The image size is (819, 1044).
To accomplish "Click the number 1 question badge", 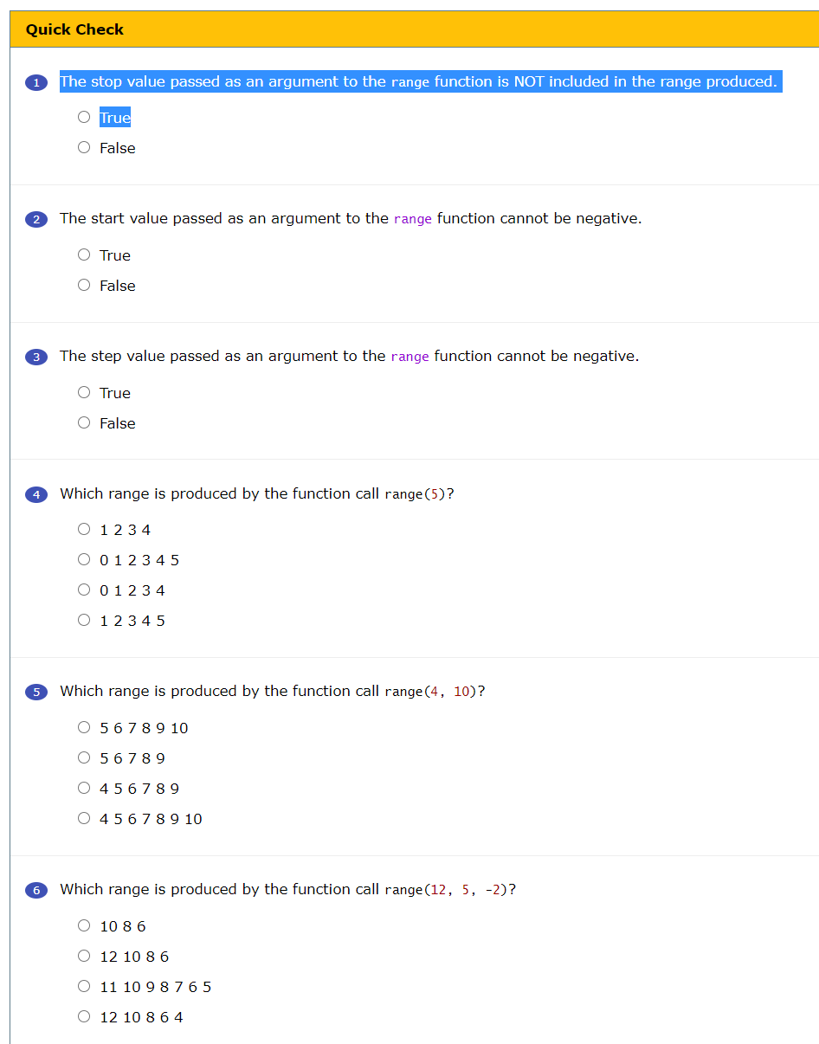I will coord(35,81).
